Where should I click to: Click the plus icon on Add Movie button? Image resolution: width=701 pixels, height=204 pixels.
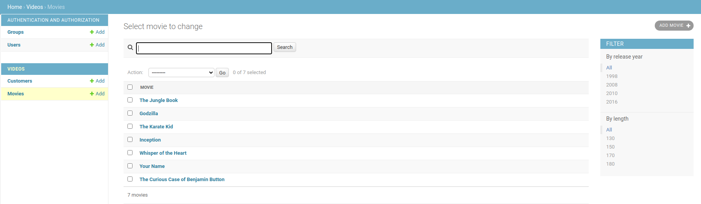point(688,26)
